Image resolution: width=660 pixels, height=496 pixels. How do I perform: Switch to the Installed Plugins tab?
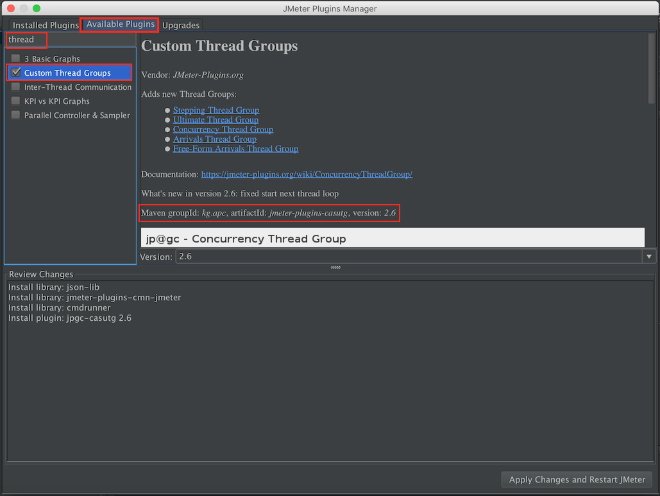point(46,25)
